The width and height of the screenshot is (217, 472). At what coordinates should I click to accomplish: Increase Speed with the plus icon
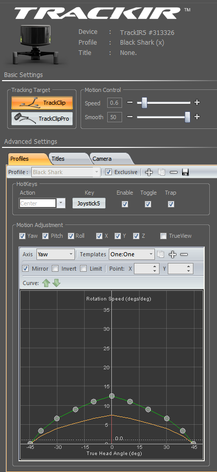(197, 102)
